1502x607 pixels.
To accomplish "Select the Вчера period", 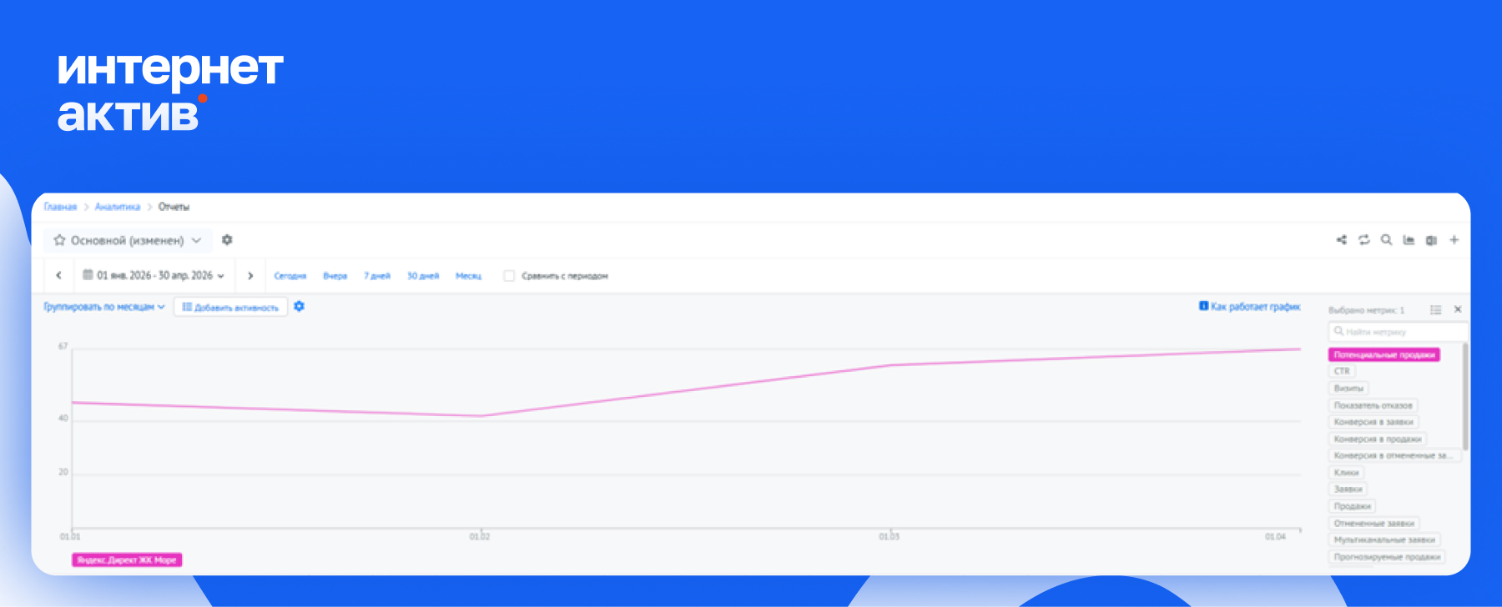I will click(335, 276).
